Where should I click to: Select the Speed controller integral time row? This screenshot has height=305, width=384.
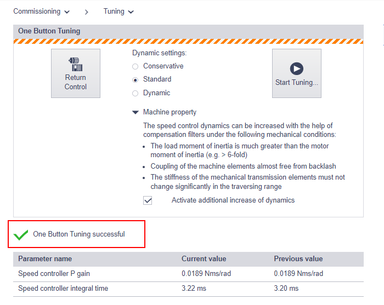(188, 289)
